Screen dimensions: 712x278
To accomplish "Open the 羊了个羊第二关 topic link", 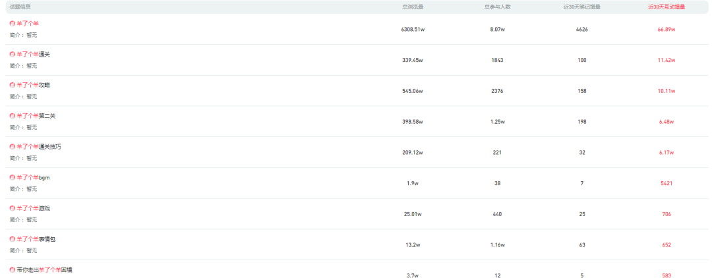I will pos(36,116).
